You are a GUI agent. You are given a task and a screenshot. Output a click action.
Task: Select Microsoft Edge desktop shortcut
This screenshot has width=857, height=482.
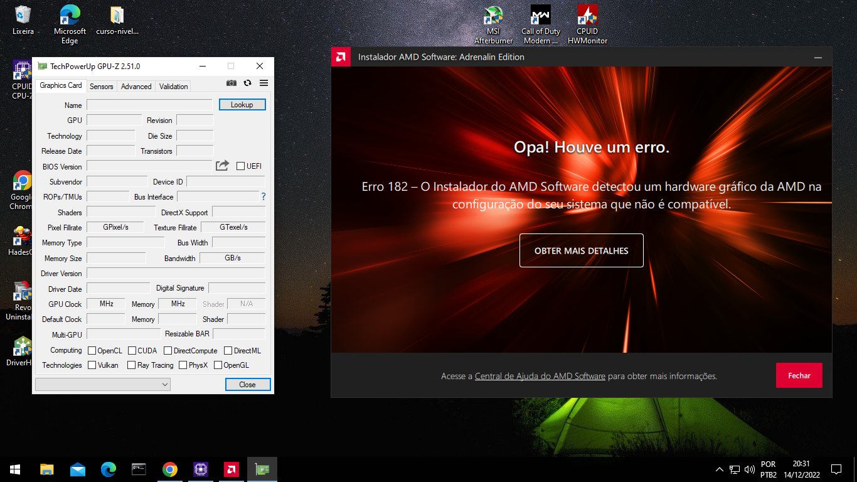(70, 24)
